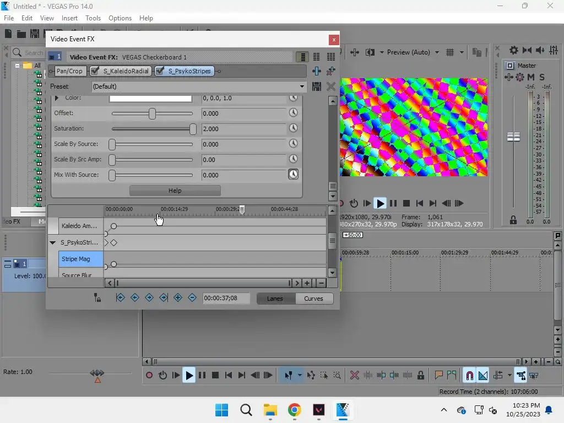The height and width of the screenshot is (423, 564).
Task: Click the white Color swatch
Action: [150, 99]
